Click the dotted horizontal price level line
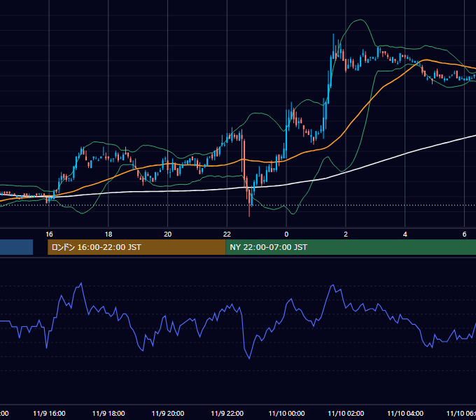Viewport: 476px width, 420px height. point(238,205)
